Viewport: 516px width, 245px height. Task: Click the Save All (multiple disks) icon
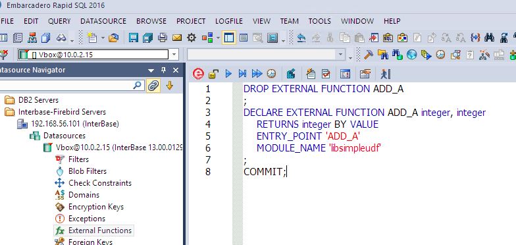point(147,38)
